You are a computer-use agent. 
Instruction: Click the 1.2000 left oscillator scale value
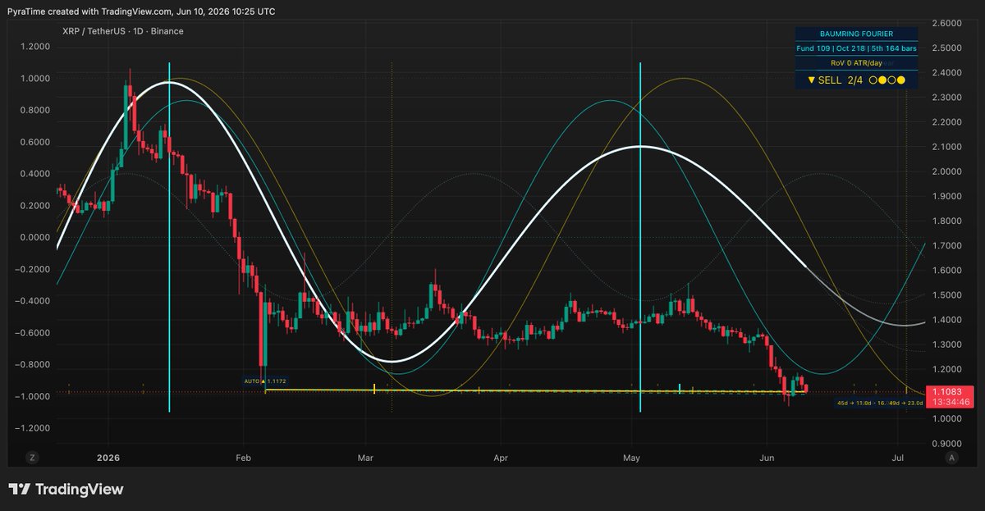34,47
